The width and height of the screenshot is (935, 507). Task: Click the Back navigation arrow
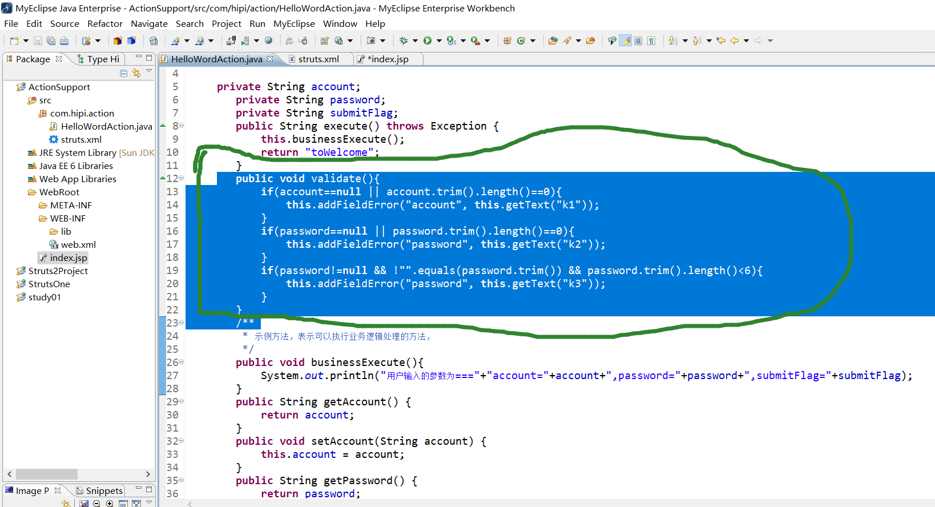(735, 41)
